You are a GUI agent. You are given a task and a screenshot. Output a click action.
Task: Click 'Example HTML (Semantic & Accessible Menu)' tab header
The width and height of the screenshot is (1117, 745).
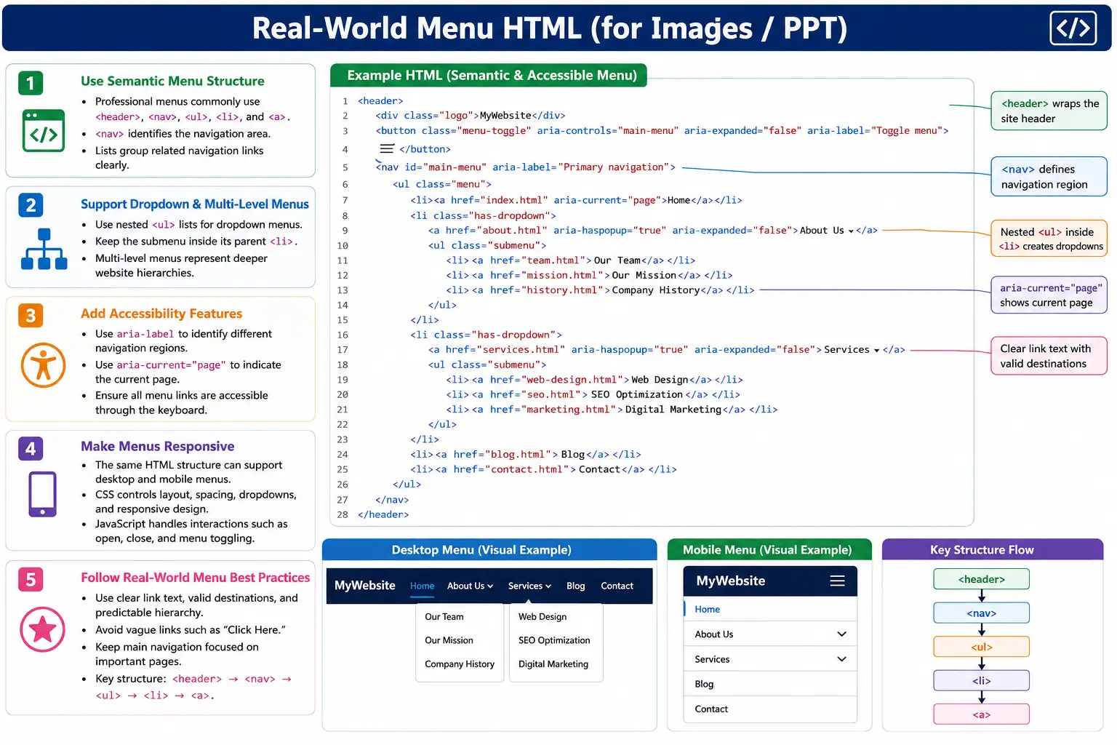[x=489, y=76]
